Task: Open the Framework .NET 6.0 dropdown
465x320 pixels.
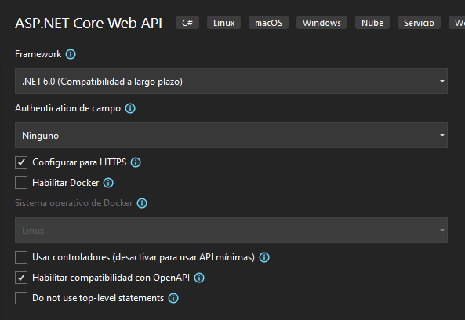Action: (231, 82)
